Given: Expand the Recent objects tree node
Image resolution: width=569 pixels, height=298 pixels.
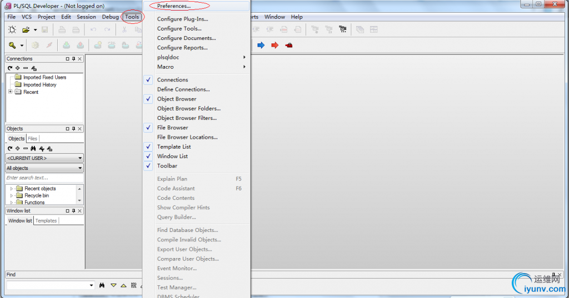Looking at the screenshot, I should click(x=11, y=189).
